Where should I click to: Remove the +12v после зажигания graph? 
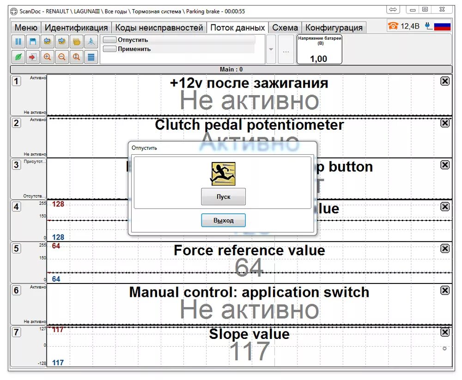(444, 81)
